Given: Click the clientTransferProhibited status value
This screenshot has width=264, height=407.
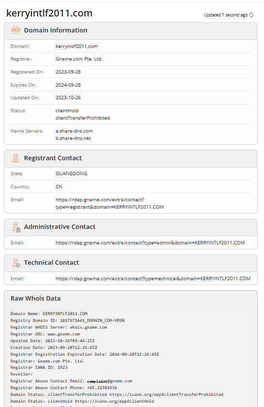Looking at the screenshot, I should (83, 118).
